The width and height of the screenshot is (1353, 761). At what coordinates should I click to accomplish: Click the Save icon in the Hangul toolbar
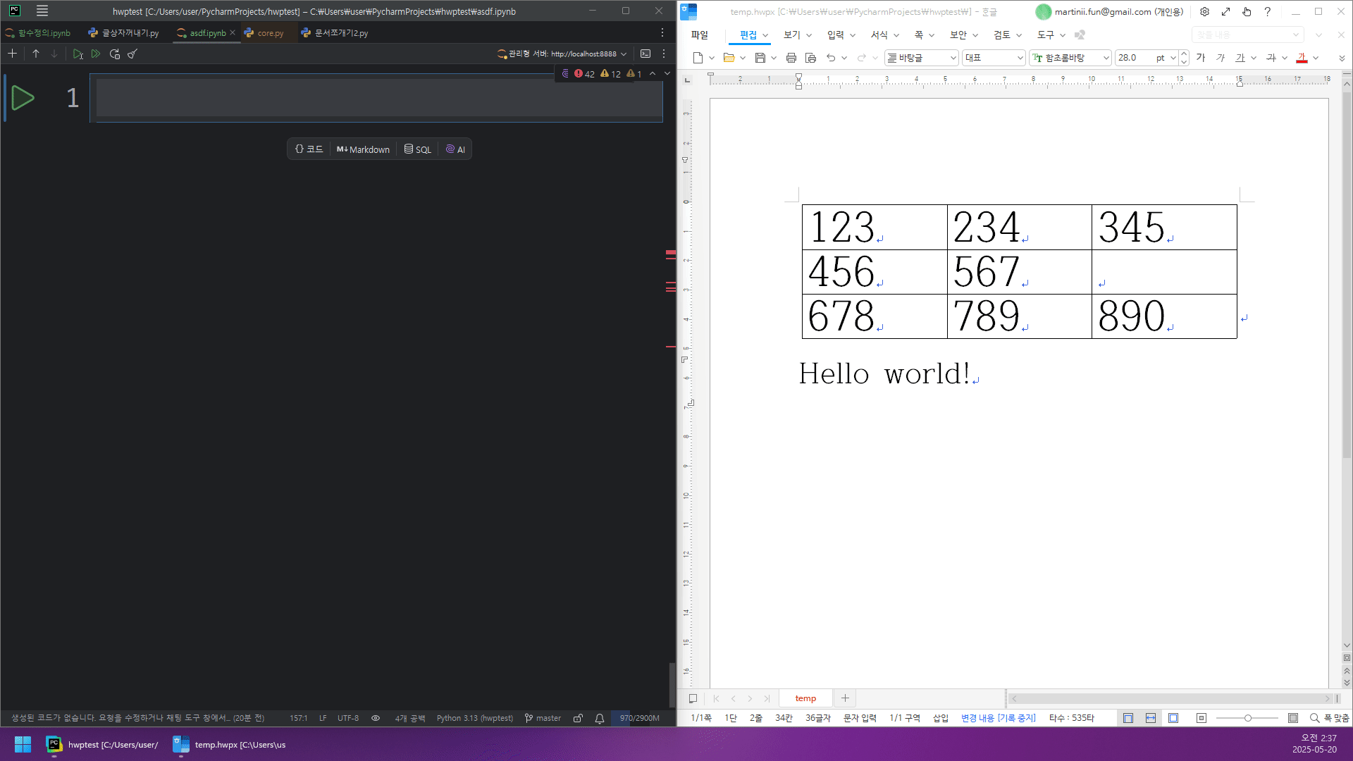coord(760,58)
